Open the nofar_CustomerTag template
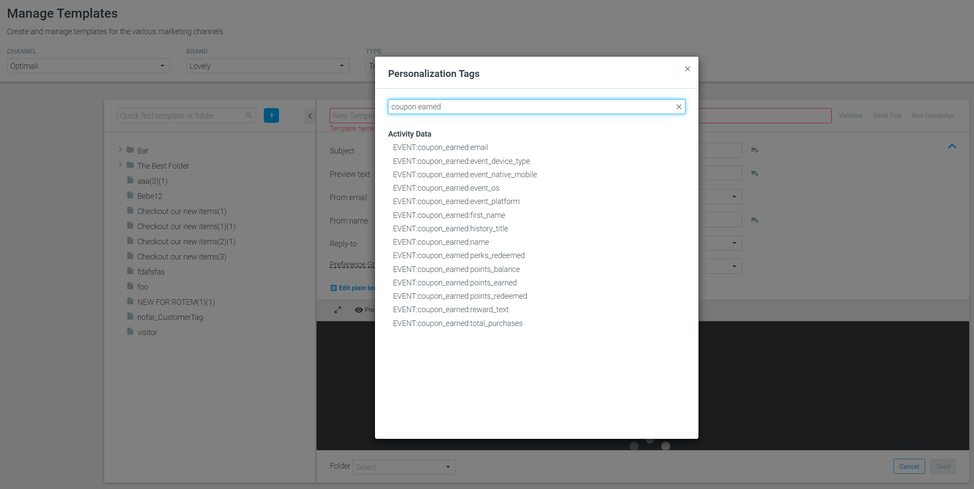The width and height of the screenshot is (974, 489). click(170, 317)
